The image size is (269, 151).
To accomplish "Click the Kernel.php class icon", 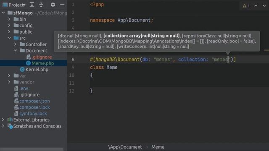I will pos(22,69).
